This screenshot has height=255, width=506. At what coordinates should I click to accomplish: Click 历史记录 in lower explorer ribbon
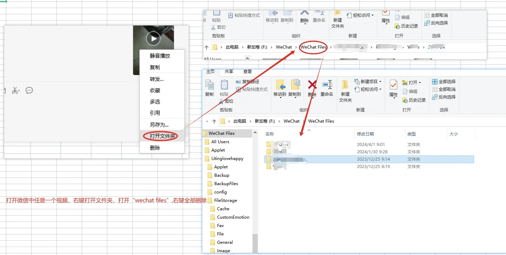[x=414, y=100]
